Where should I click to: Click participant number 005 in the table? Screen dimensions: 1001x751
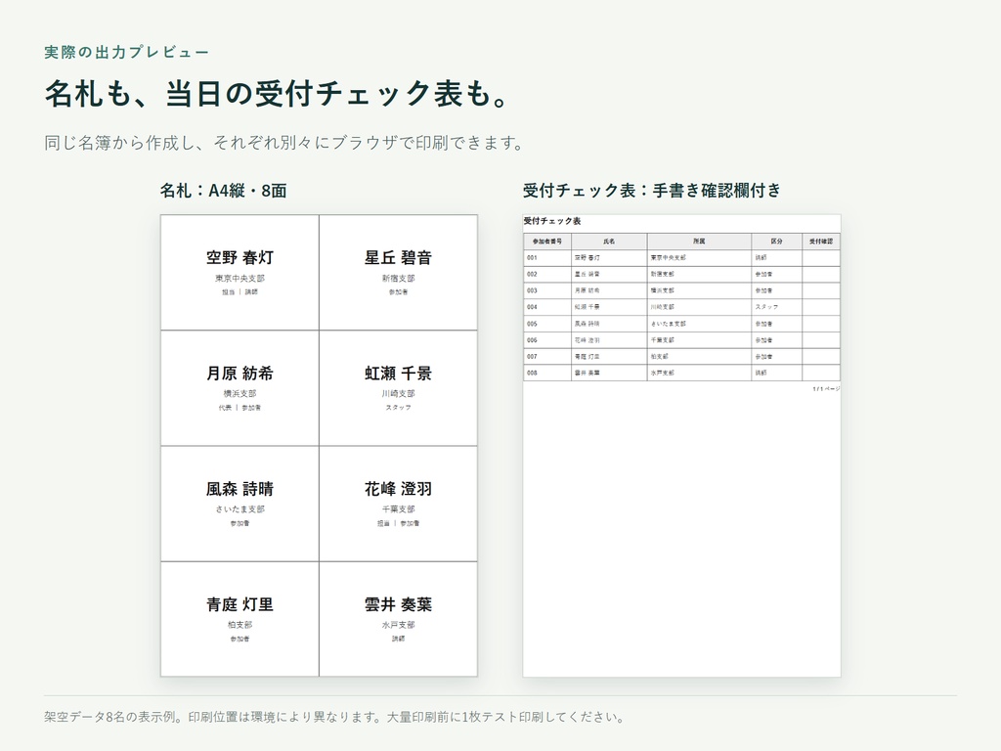532,324
